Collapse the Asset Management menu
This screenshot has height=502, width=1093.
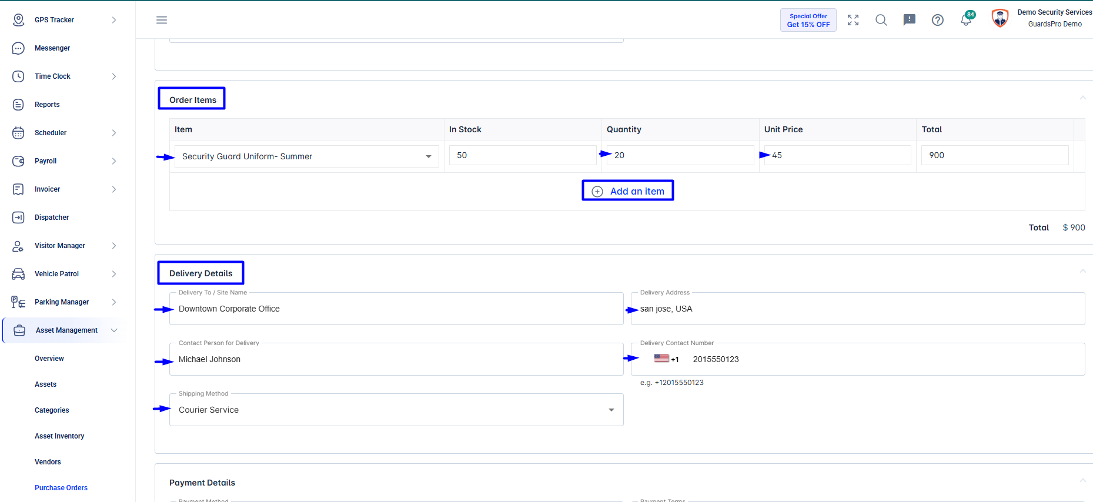click(63, 330)
